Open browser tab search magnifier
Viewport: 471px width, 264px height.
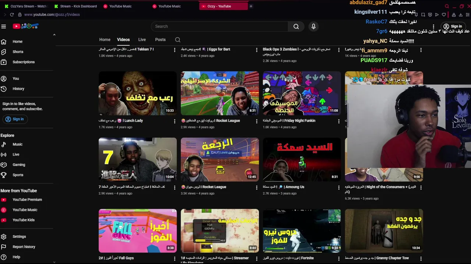coord(447,6)
